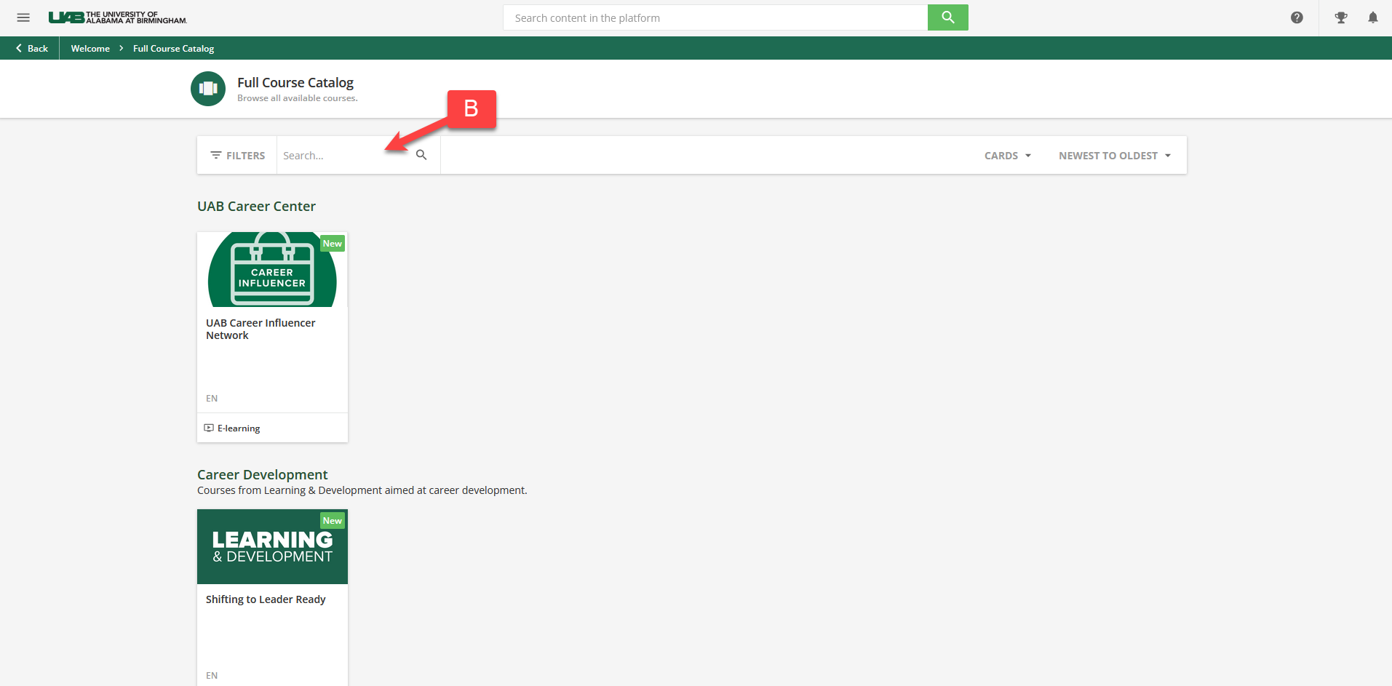Click into the catalog Search... field
The width and height of the screenshot is (1392, 686).
(x=345, y=155)
